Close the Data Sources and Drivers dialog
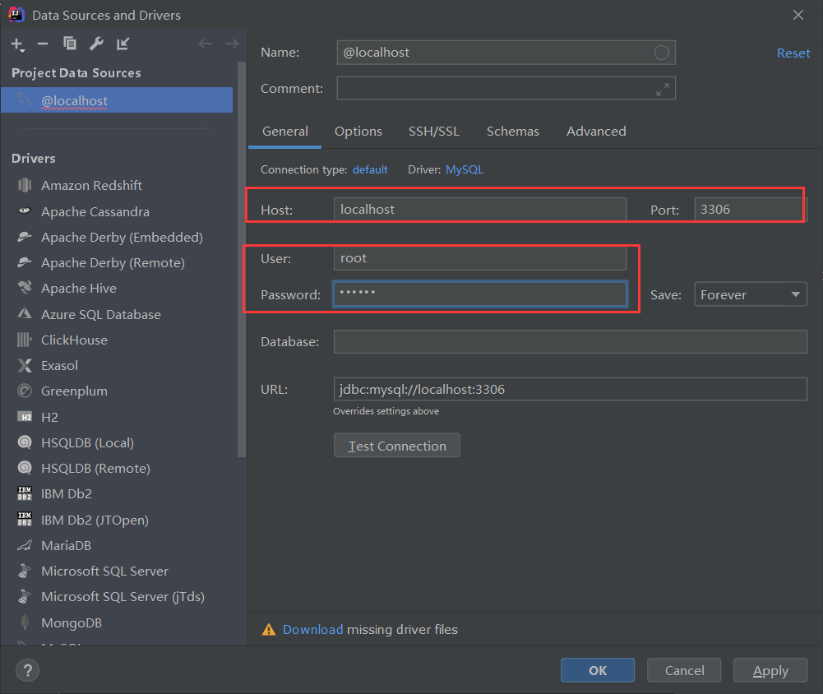The width and height of the screenshot is (823, 694). [798, 15]
